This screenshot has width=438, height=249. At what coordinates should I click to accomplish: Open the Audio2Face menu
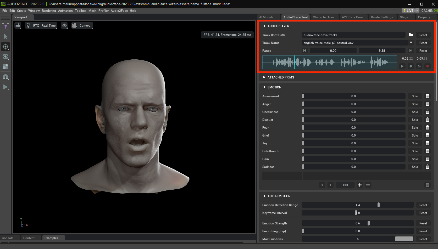click(119, 11)
